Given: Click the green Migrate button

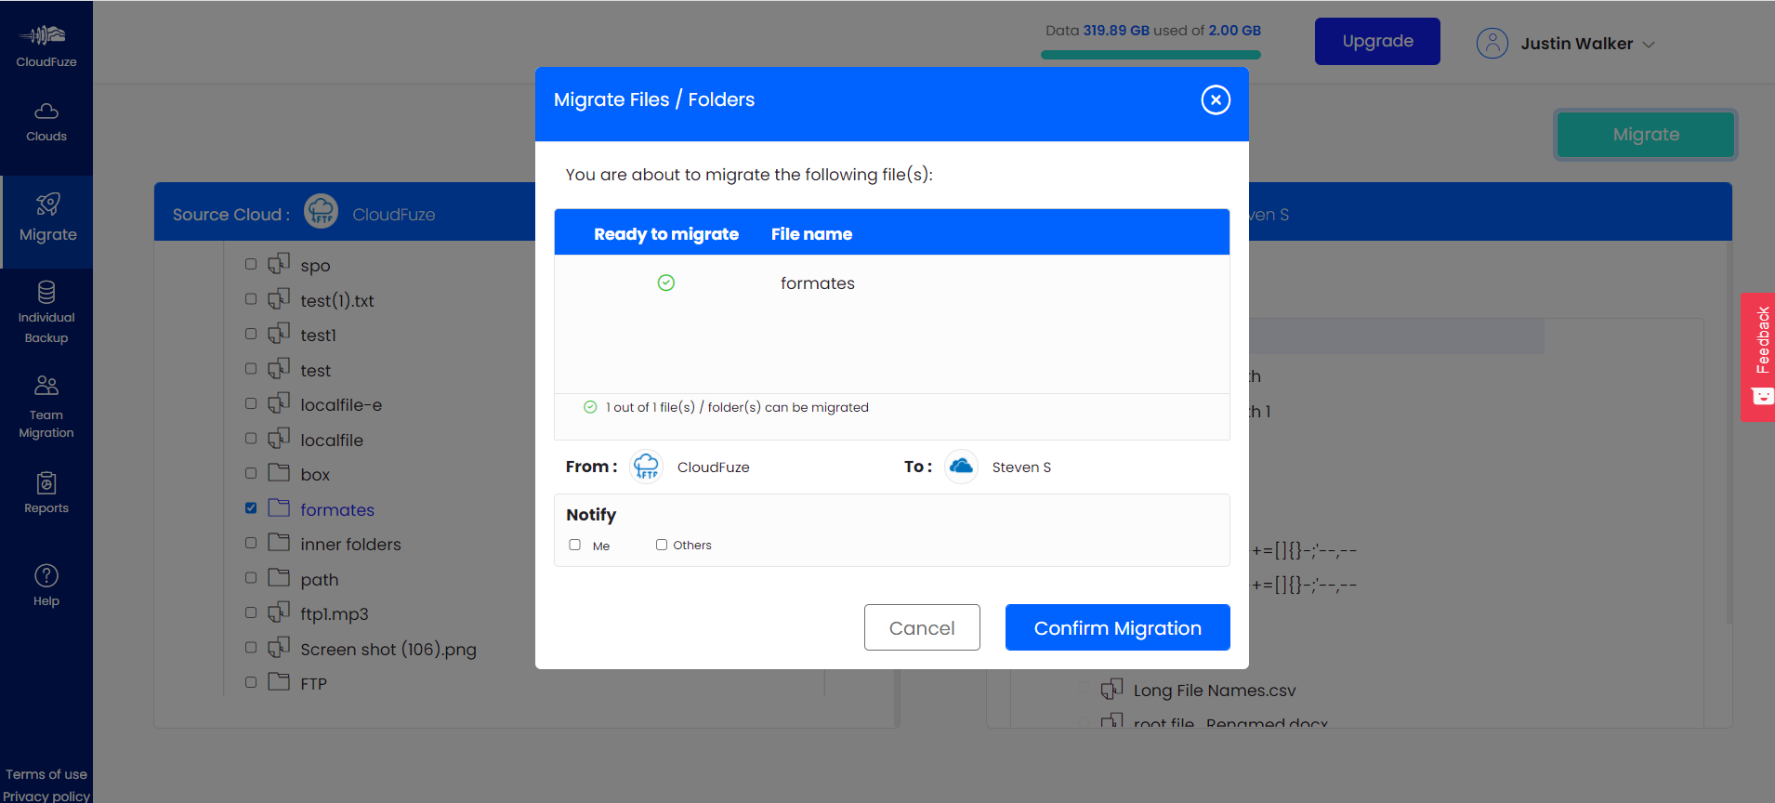Looking at the screenshot, I should 1646,135.
